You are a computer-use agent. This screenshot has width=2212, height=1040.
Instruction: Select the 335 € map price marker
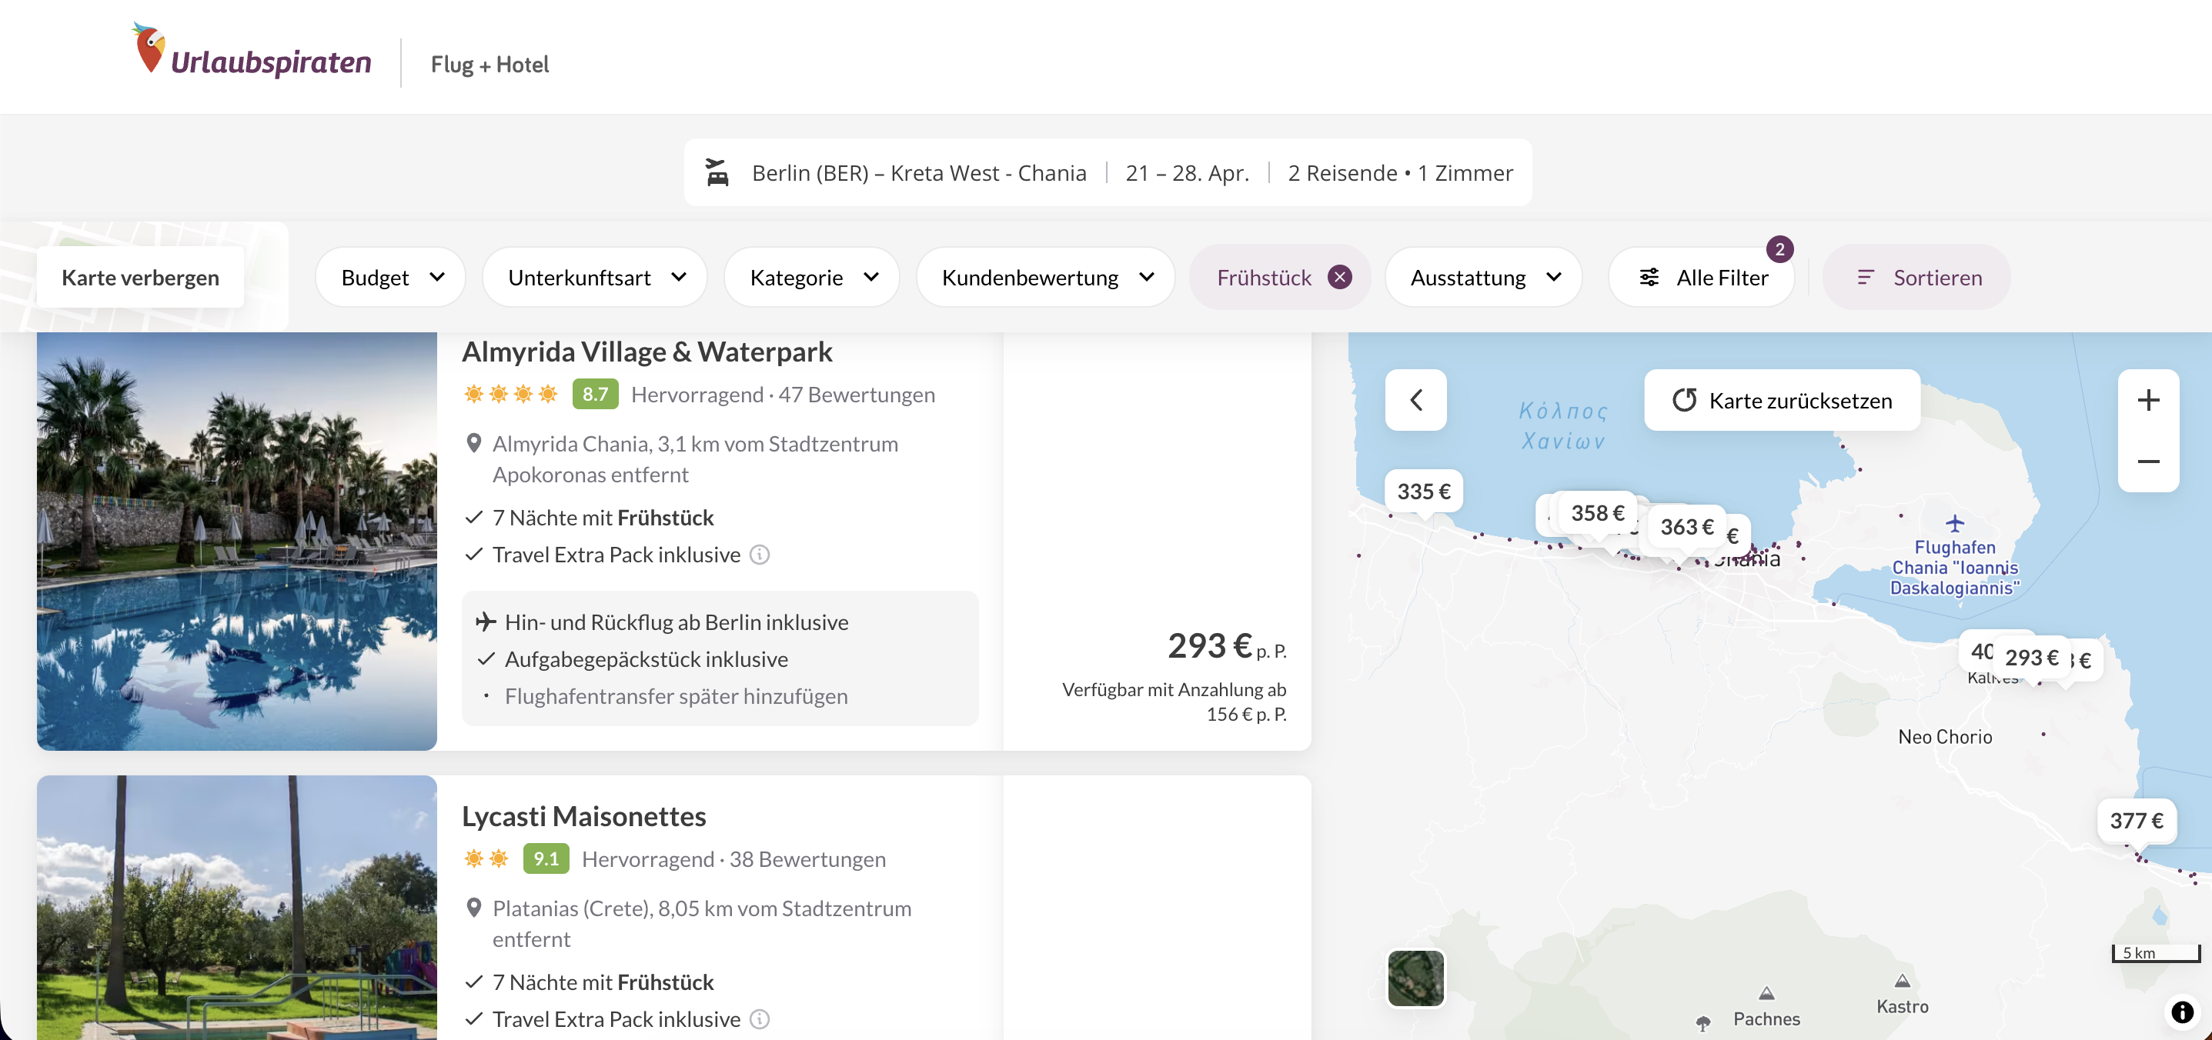coord(1423,492)
